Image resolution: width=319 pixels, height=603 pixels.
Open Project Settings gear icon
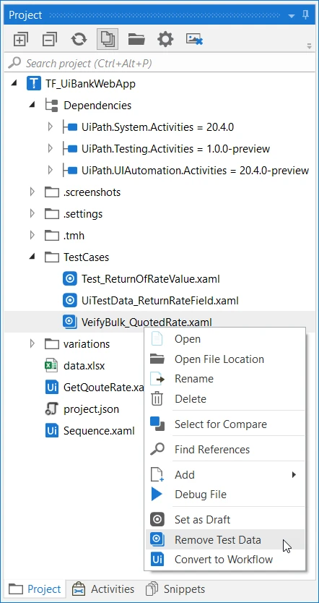point(165,39)
